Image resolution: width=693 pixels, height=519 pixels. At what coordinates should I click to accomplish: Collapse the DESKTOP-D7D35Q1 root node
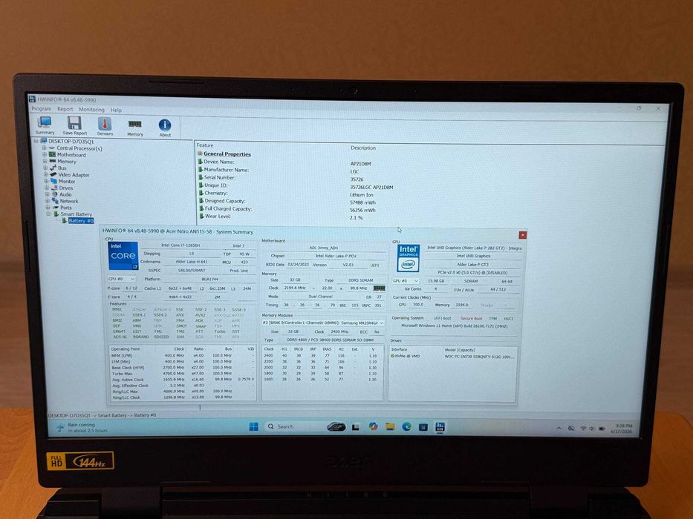[x=36, y=141]
